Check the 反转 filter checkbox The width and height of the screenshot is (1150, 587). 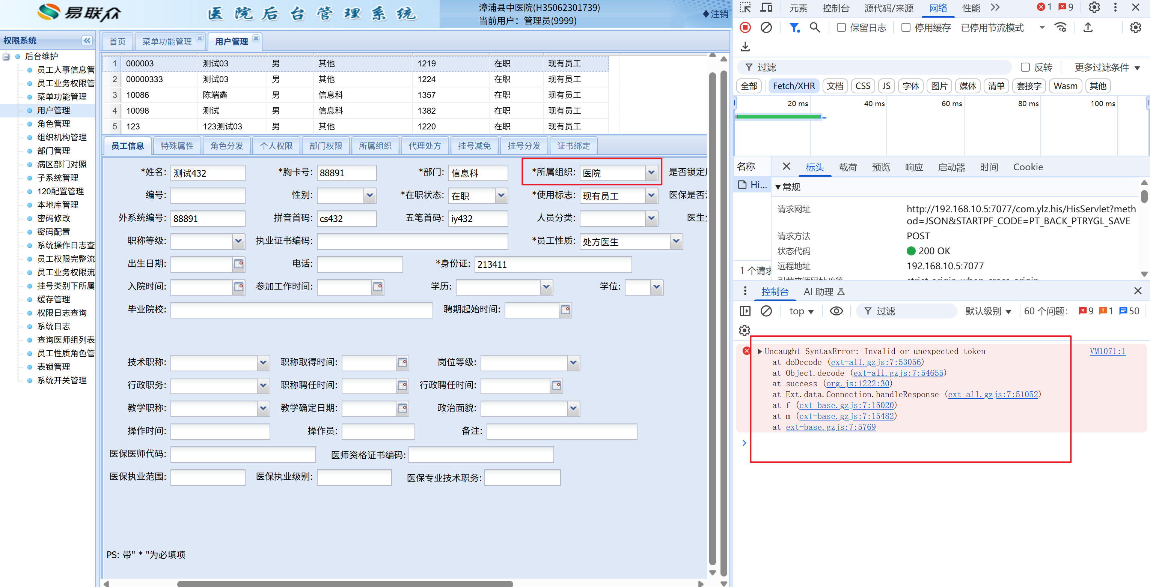pos(1025,68)
